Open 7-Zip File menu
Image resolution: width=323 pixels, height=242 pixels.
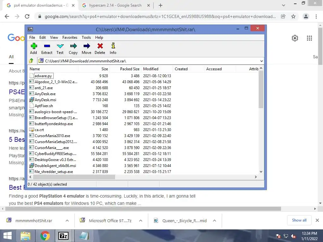[x=32, y=37]
